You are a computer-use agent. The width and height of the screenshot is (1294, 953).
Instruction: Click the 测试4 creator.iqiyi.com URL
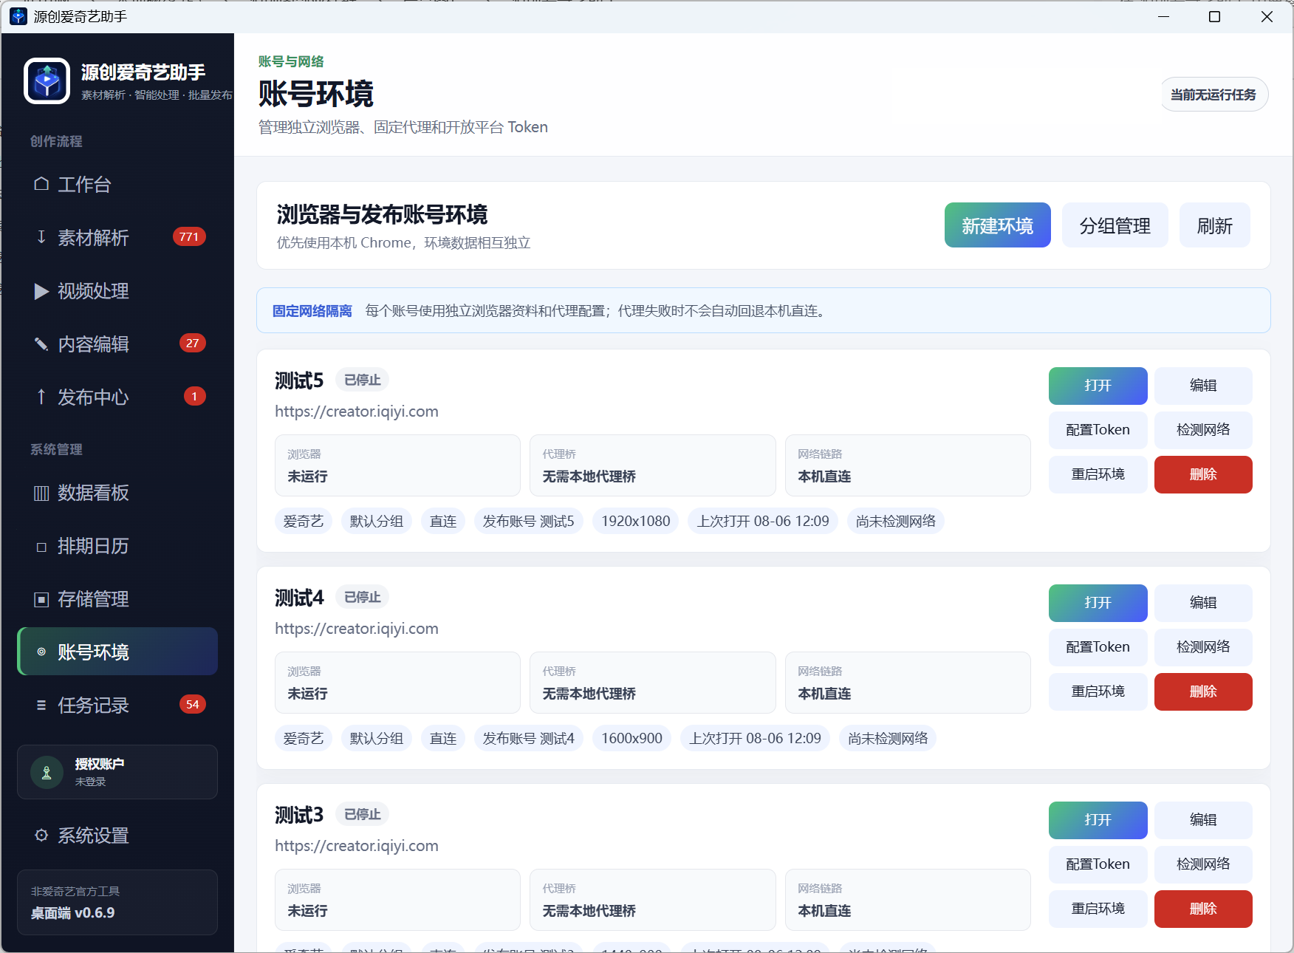357,629
